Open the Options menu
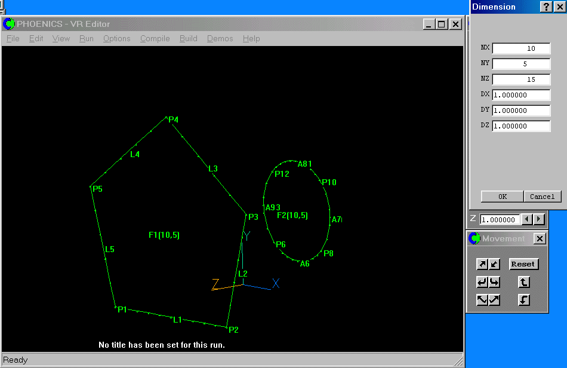 (116, 38)
